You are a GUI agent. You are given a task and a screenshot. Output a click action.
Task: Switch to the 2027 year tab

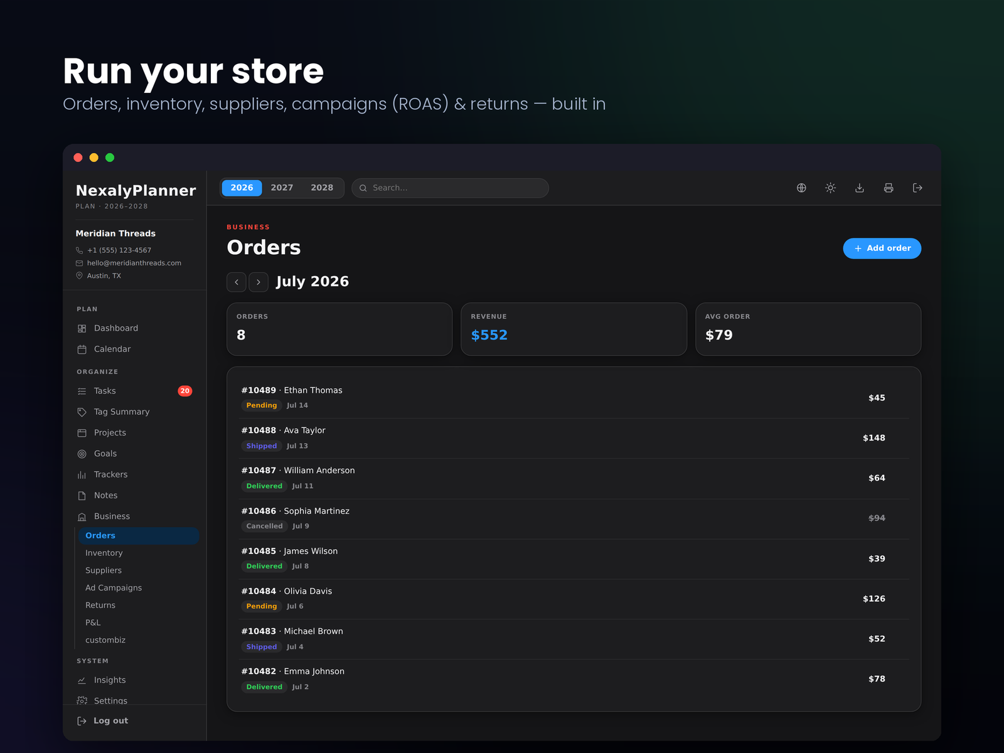(282, 188)
